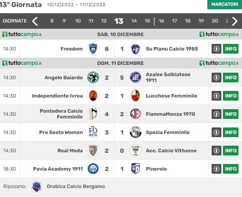
Task: Click the Orobica Calcio Bergamo logo
Action: click(37, 187)
